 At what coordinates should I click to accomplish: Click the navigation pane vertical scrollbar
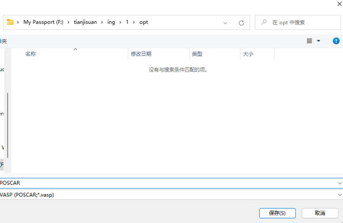(8, 125)
